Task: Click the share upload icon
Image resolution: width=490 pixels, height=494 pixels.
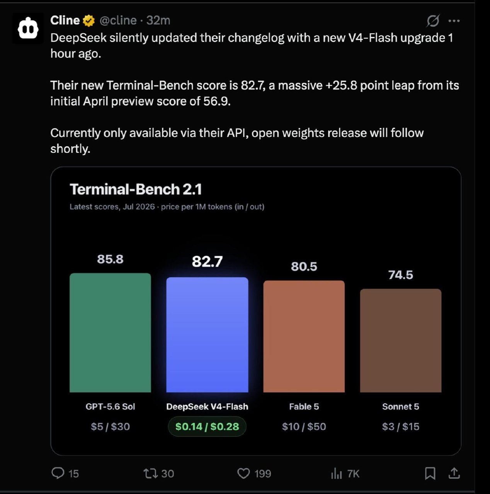Action: point(454,473)
